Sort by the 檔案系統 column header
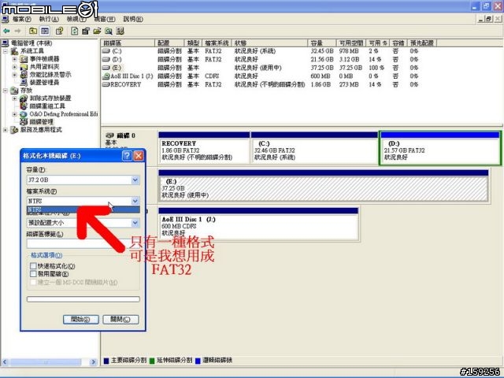This screenshot has height=378, width=504. click(217, 43)
